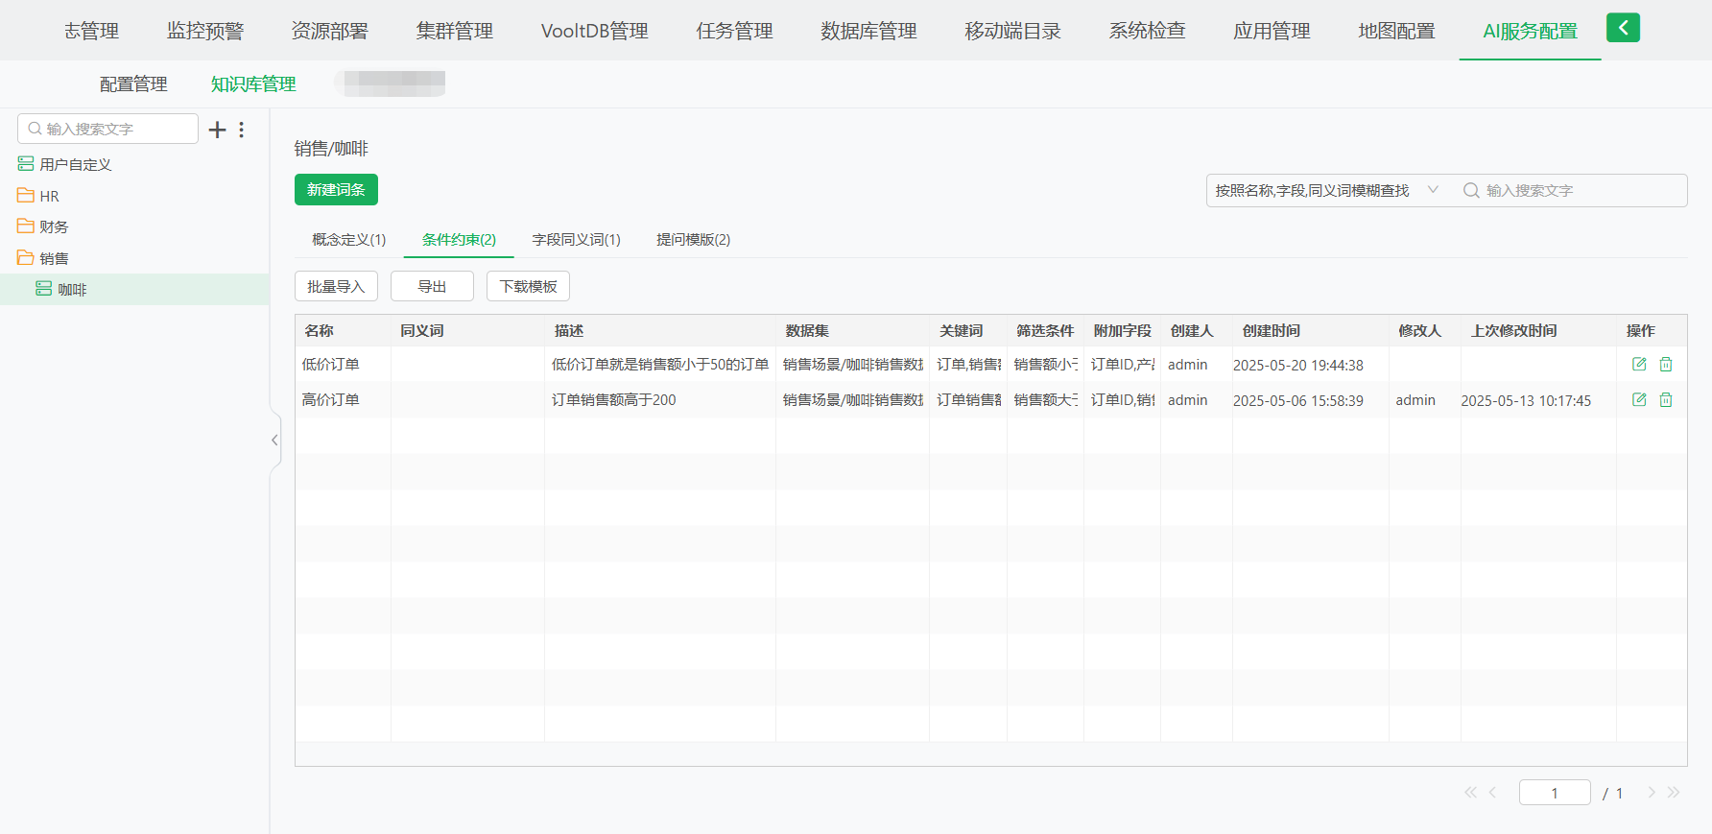This screenshot has height=834, width=1712.
Task: Open the 移动端目录 menu
Action: tap(1012, 31)
